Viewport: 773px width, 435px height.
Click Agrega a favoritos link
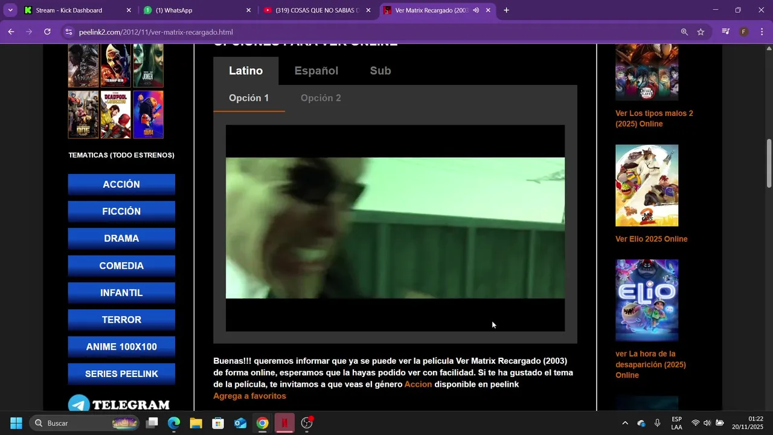pyautogui.click(x=249, y=396)
